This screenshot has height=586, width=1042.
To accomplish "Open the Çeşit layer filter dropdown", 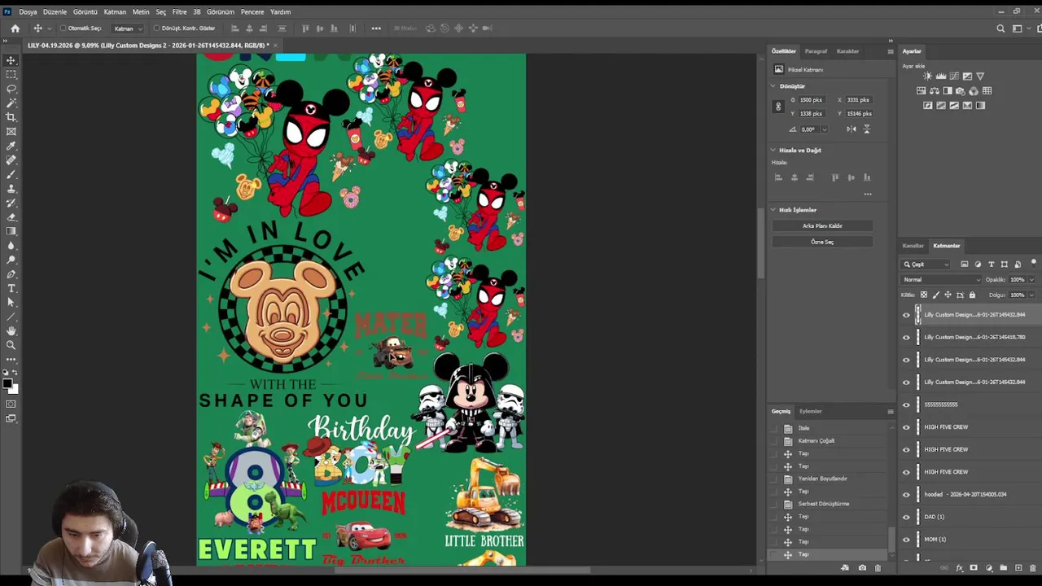I will [926, 265].
